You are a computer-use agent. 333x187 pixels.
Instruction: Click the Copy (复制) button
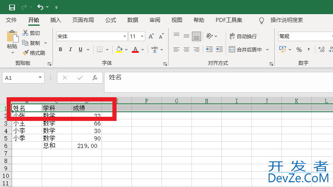[x=31, y=43]
